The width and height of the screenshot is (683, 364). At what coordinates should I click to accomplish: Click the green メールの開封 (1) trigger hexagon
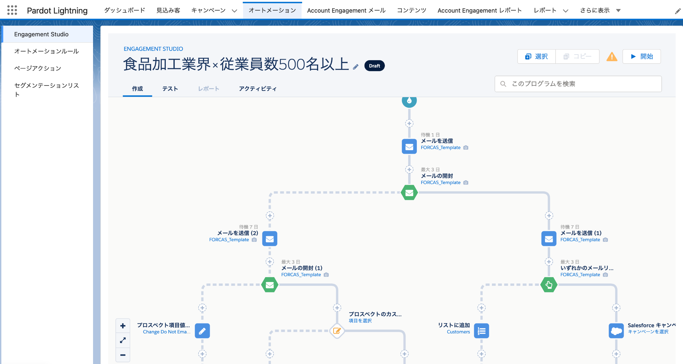click(269, 285)
